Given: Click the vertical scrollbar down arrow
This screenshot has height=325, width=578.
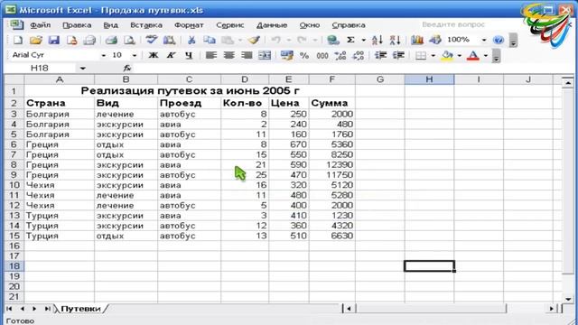Looking at the screenshot, I should pos(568,299).
